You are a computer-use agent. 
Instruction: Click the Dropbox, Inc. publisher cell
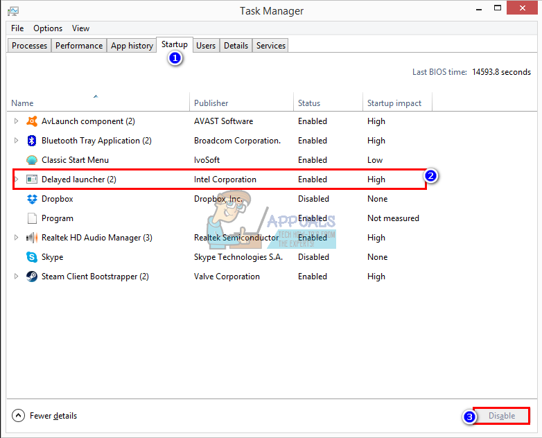click(218, 199)
